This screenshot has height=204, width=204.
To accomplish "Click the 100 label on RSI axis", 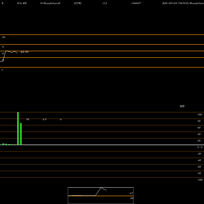I will click(3, 37).
